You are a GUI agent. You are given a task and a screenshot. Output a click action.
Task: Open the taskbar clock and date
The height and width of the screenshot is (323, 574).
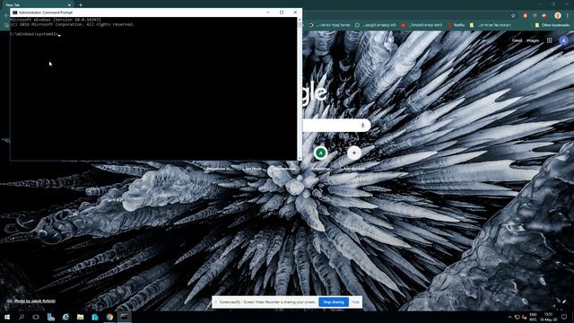548,317
